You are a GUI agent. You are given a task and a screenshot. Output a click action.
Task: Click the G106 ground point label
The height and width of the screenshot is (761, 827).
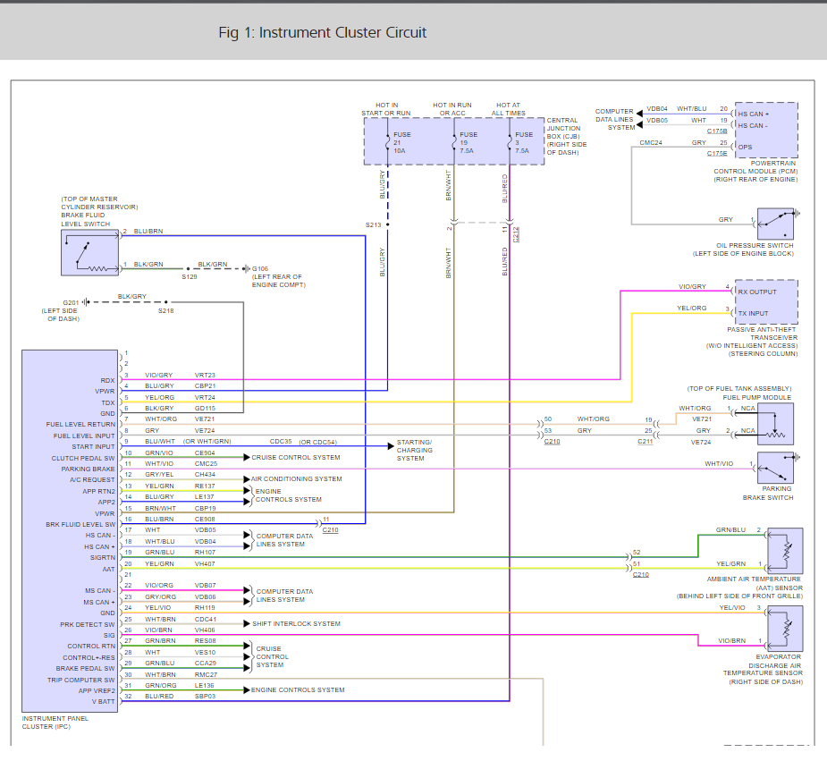pyautogui.click(x=260, y=268)
